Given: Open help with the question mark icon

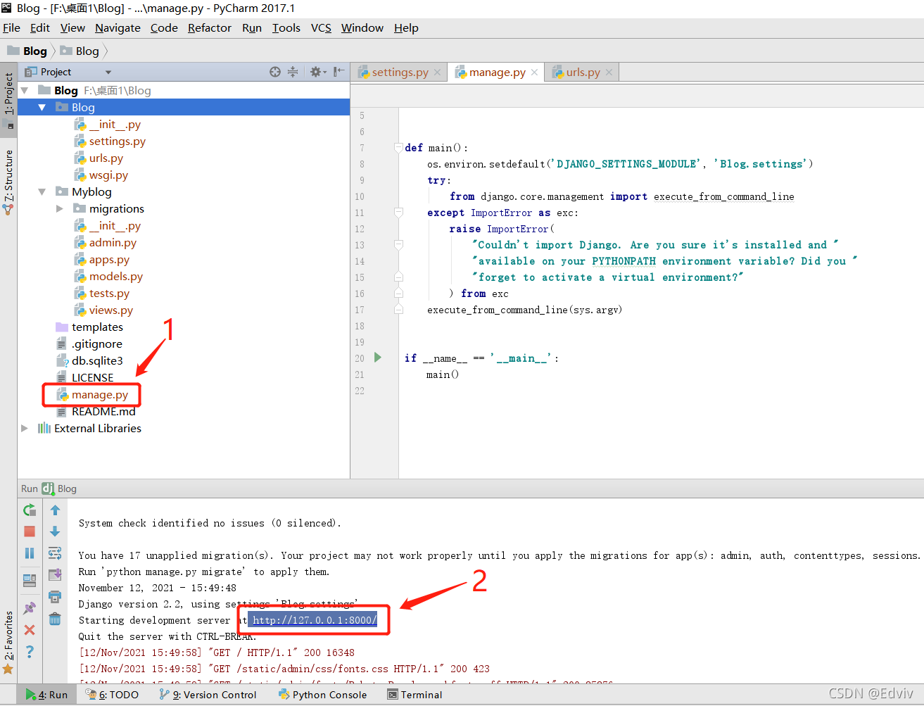Looking at the screenshot, I should [30, 652].
